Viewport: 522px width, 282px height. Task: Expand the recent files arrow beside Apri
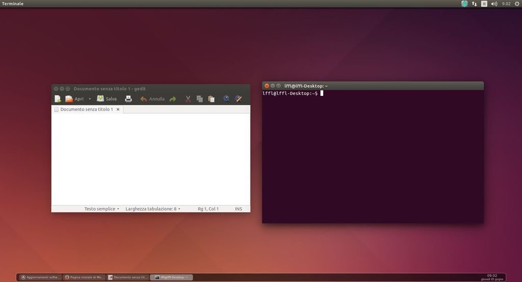90,99
